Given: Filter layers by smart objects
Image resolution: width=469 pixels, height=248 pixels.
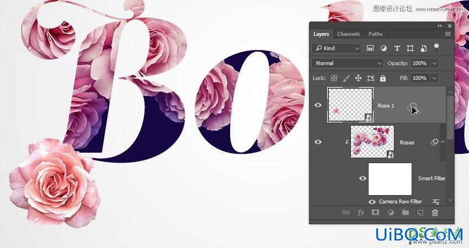Looking at the screenshot, I should pos(423,48).
